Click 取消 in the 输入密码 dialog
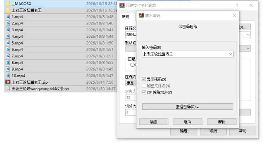267x145 pixels. (187, 122)
